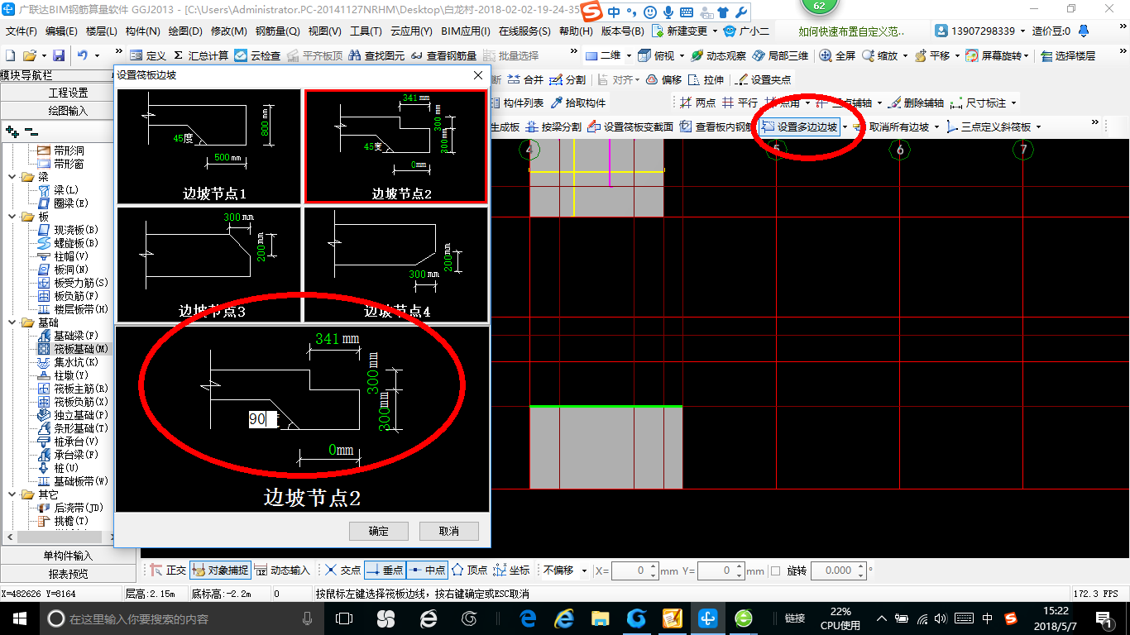This screenshot has height=635, width=1130.
Task: Open 构件列表 component list
Action: tap(517, 103)
